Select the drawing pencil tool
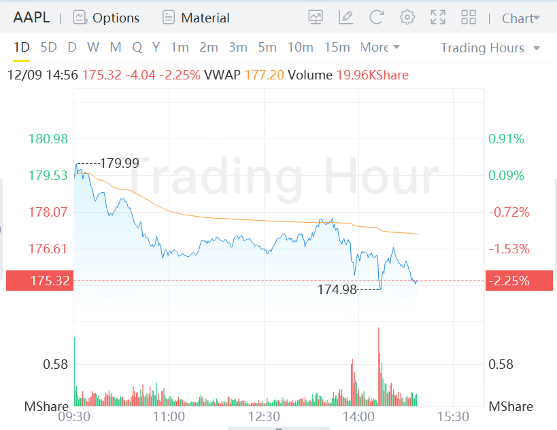Screen dimensions: 557x430 346,18
